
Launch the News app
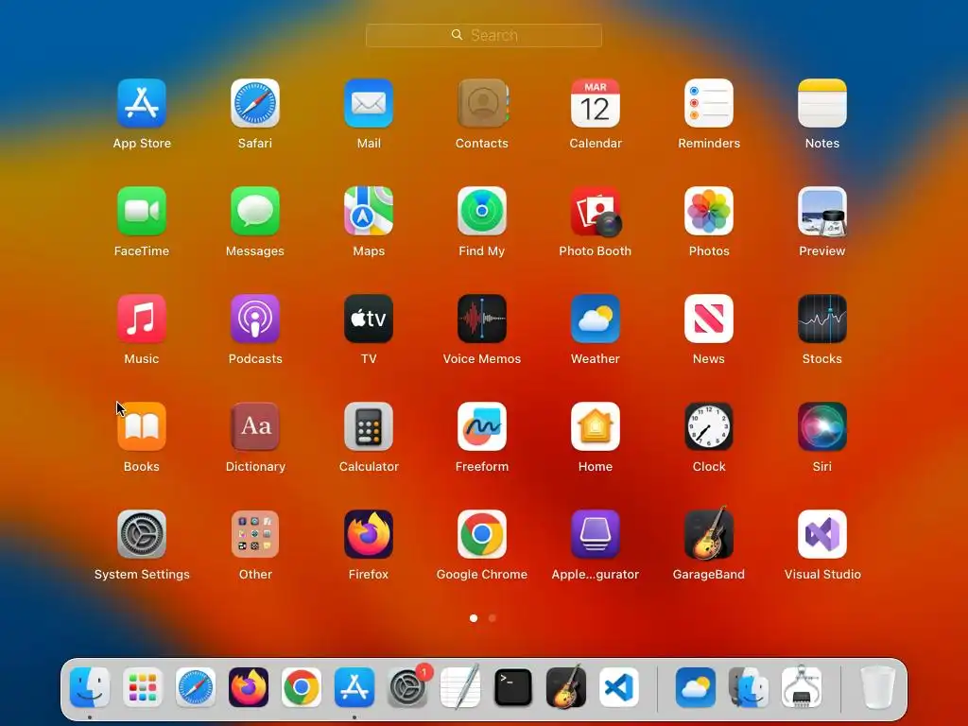[x=709, y=319]
